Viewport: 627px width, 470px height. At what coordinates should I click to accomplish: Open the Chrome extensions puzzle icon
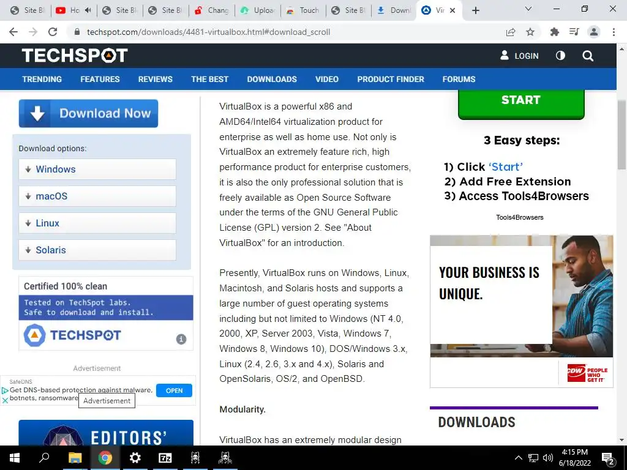[555, 32]
